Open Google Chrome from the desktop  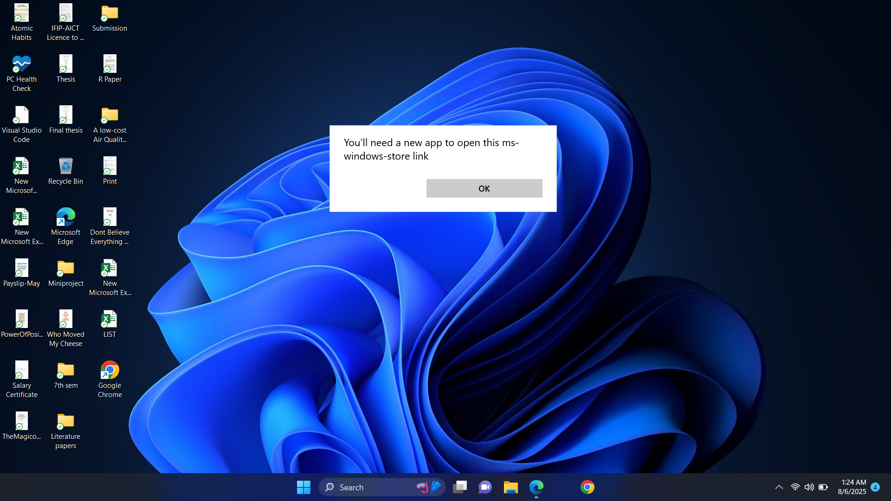click(110, 371)
